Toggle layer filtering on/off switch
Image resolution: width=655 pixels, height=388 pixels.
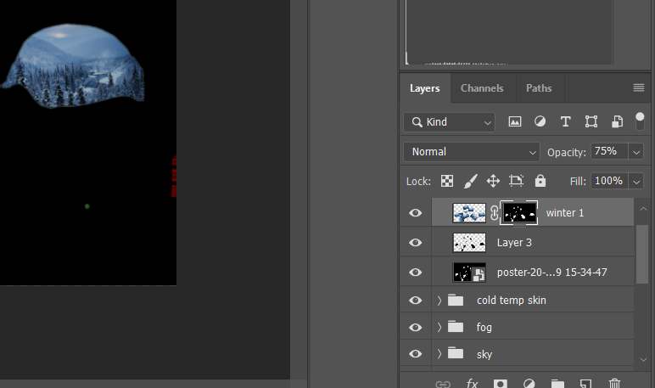tap(640, 121)
